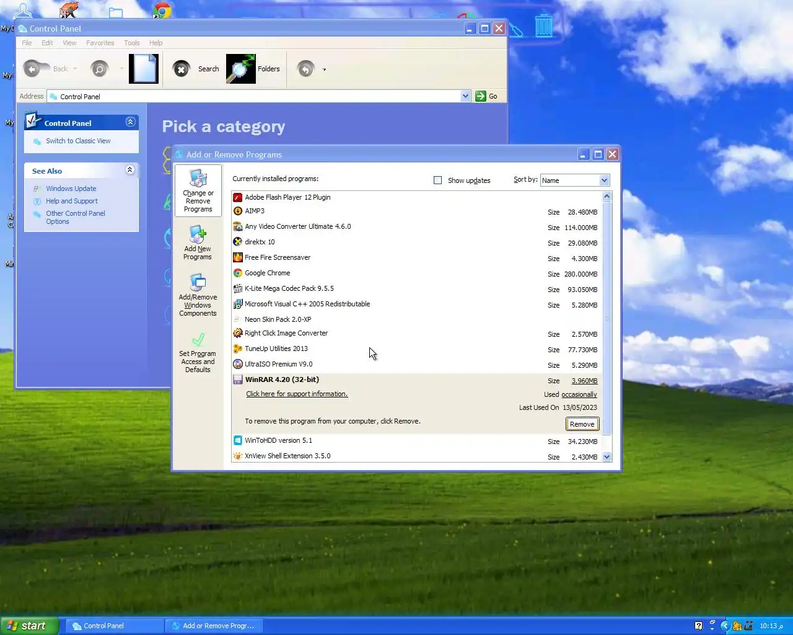793x635 pixels.
Task: Open Add/Remove Windows Components
Action: (198, 296)
